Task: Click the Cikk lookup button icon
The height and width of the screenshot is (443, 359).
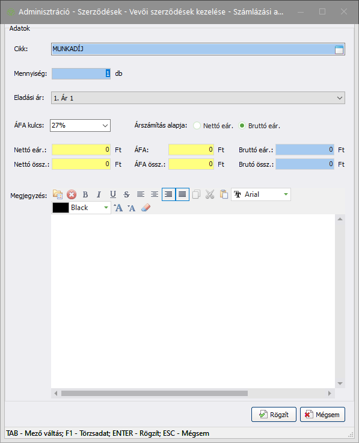Action: [x=339, y=49]
